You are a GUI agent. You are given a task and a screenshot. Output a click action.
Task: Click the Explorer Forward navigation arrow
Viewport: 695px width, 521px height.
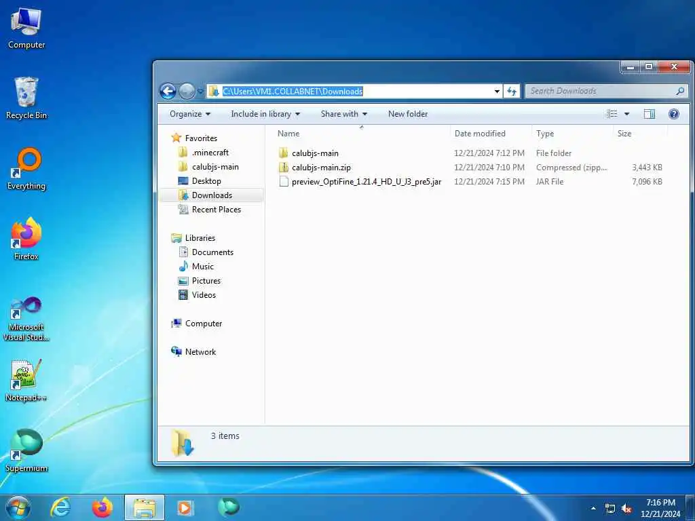187,92
